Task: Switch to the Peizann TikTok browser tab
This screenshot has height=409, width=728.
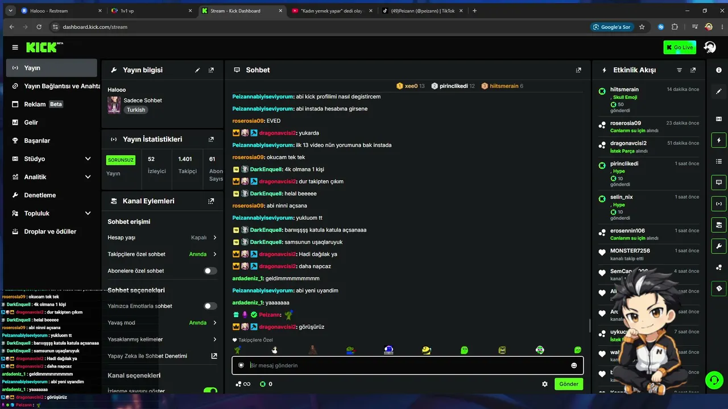Action: [x=423, y=11]
